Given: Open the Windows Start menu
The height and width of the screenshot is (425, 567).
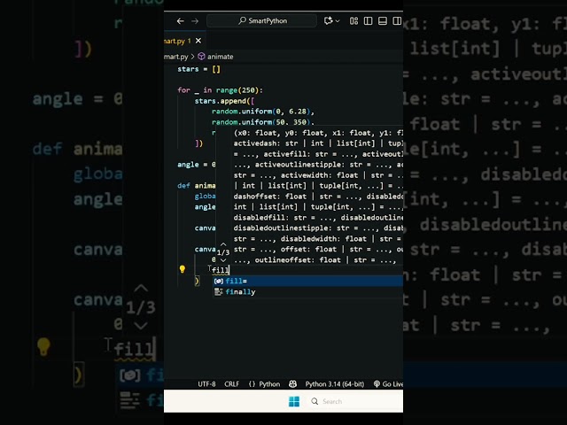Looking at the screenshot, I should [294, 401].
